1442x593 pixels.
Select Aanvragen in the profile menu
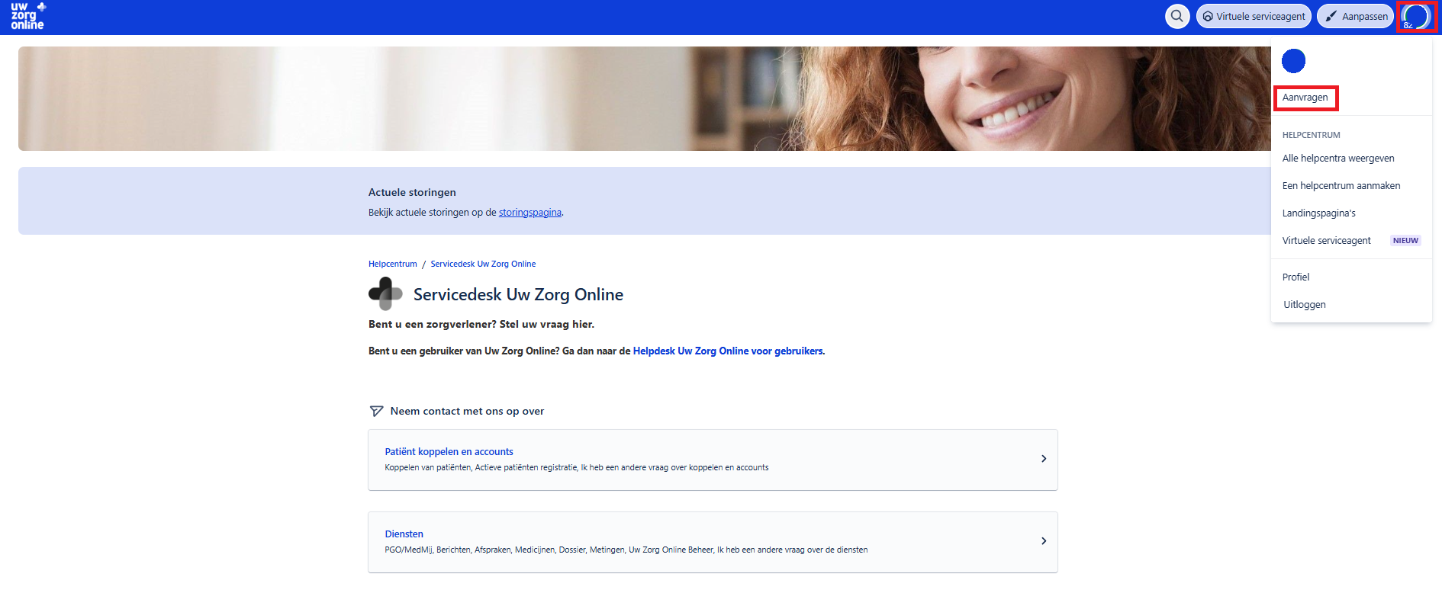1305,98
